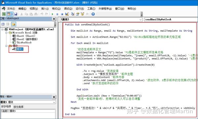198x119 pixels.
Task: Collapse the Microsoft Excel 对象 folder node
Action: coord(6,33)
